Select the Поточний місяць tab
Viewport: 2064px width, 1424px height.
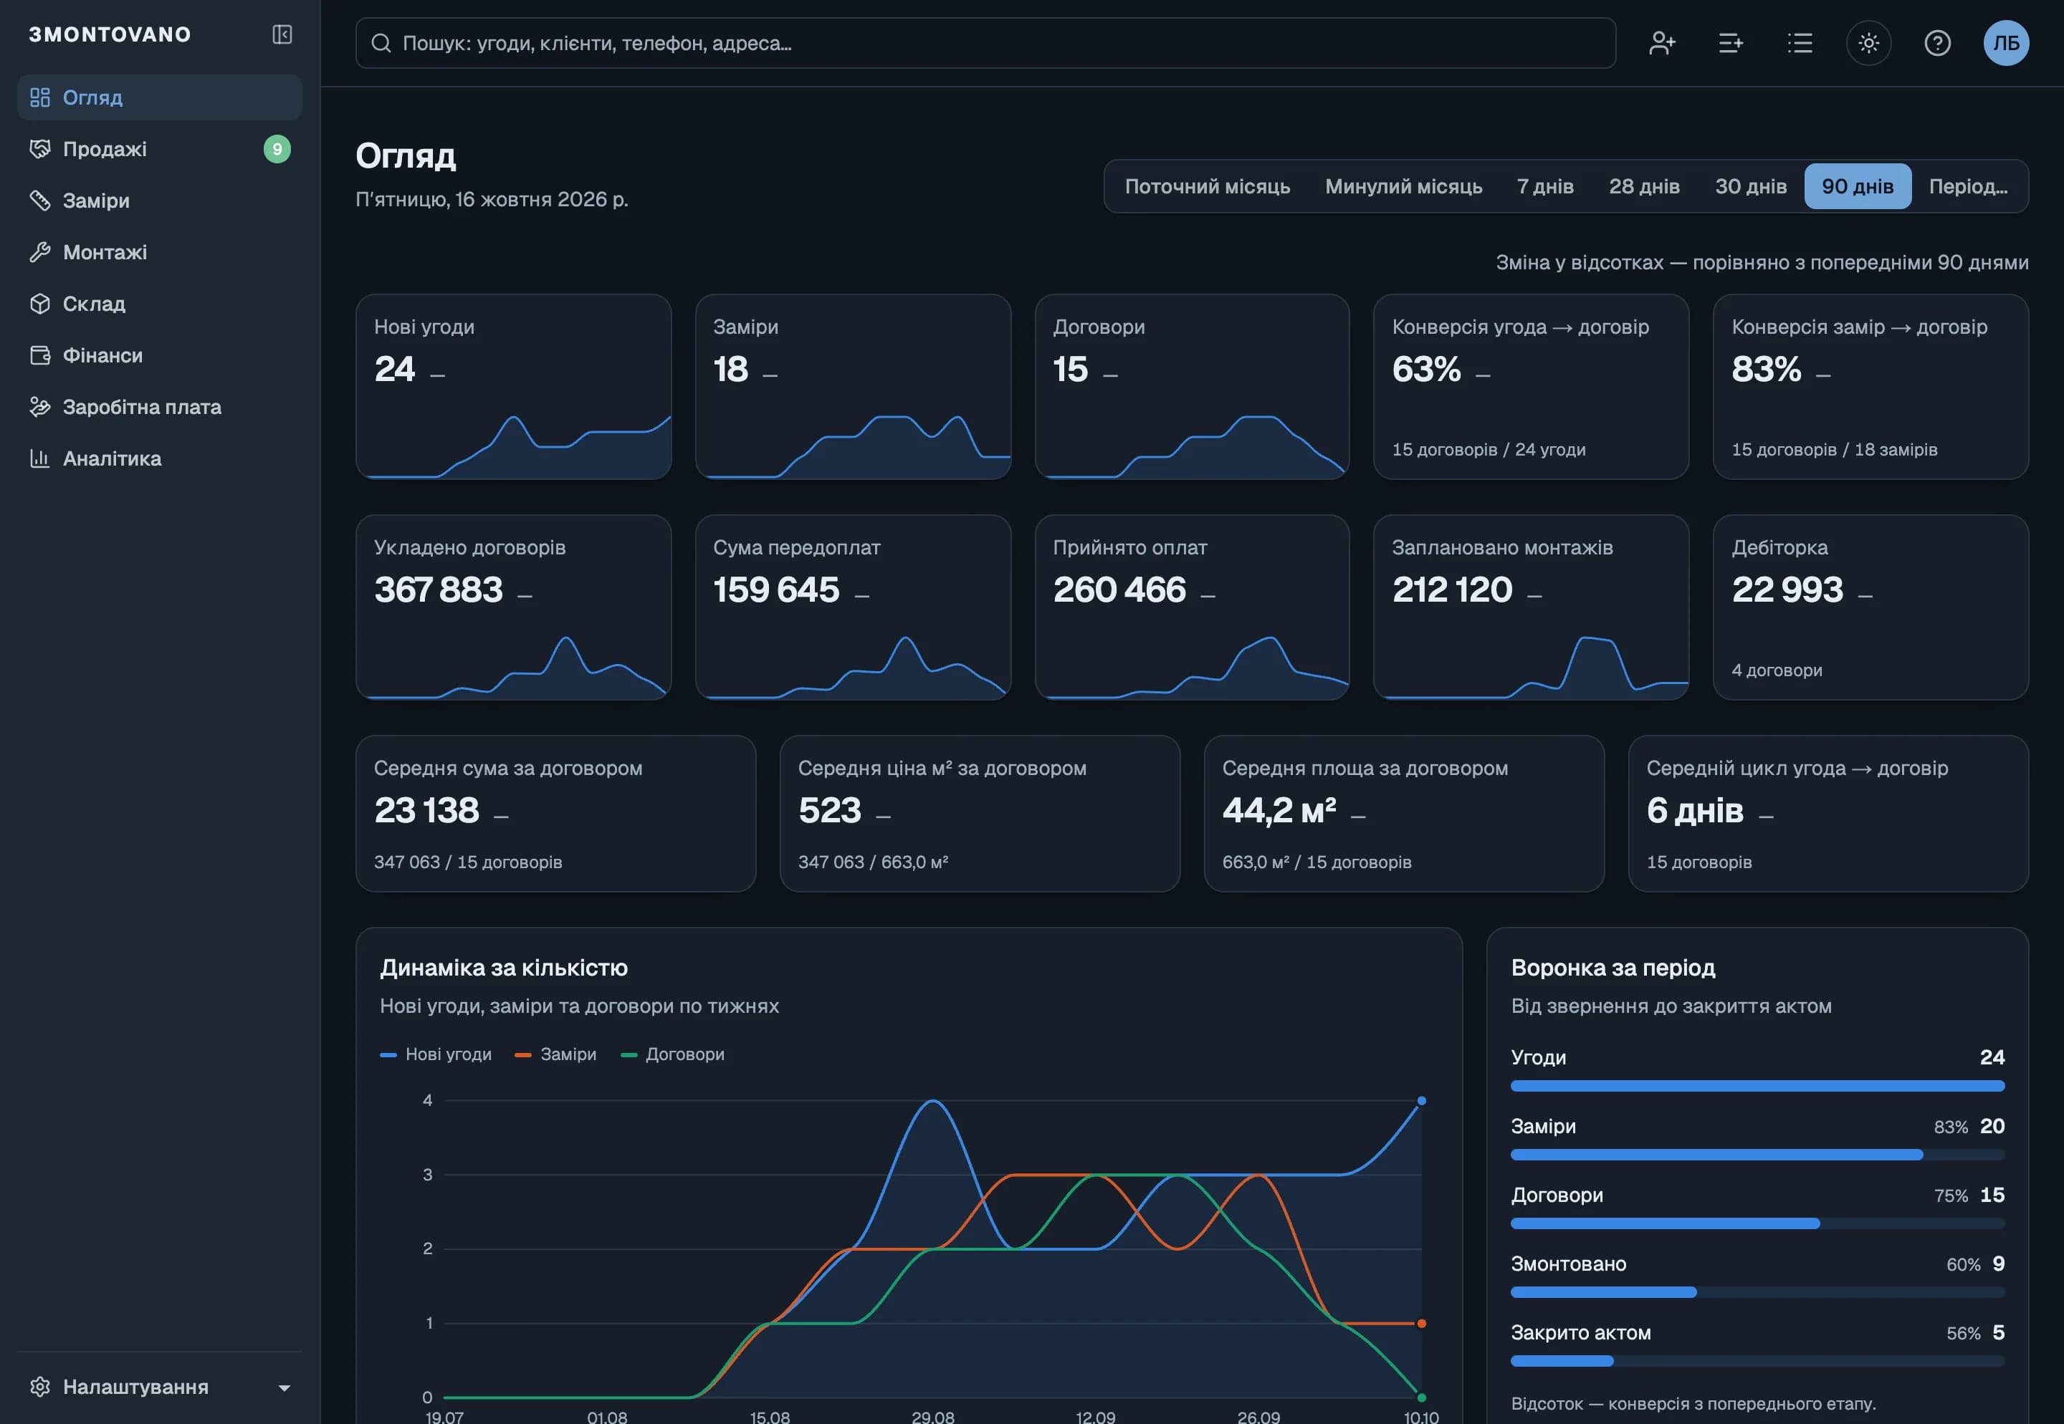[x=1207, y=186]
